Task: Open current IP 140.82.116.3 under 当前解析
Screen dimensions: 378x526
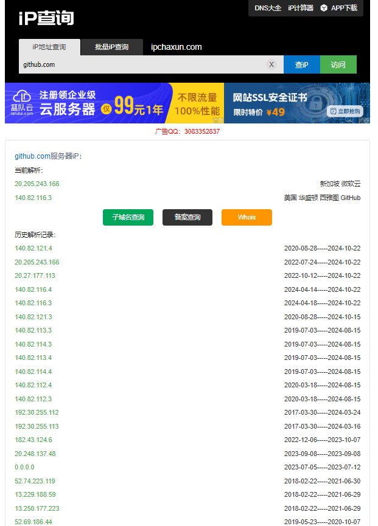Action: pyautogui.click(x=33, y=198)
